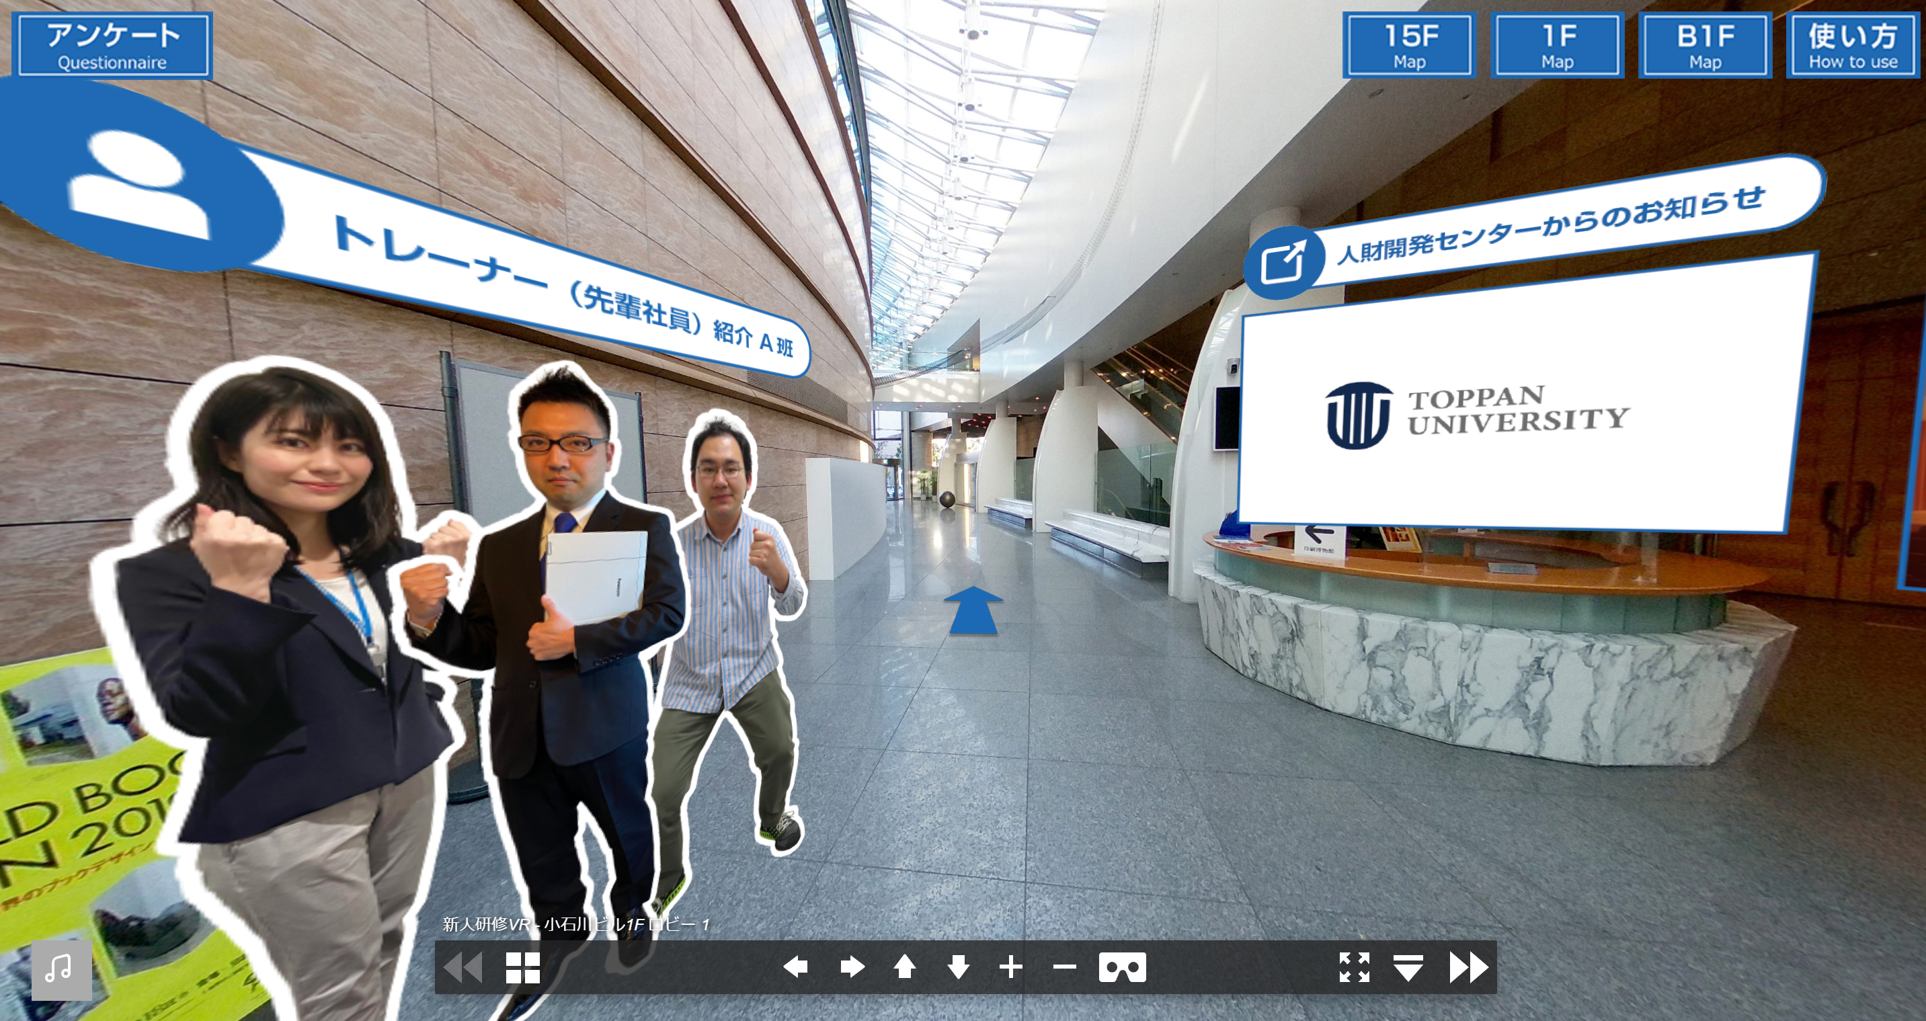Viewport: 1926px width, 1021px height.
Task: Open the How to use guide
Action: pyautogui.click(x=1853, y=45)
